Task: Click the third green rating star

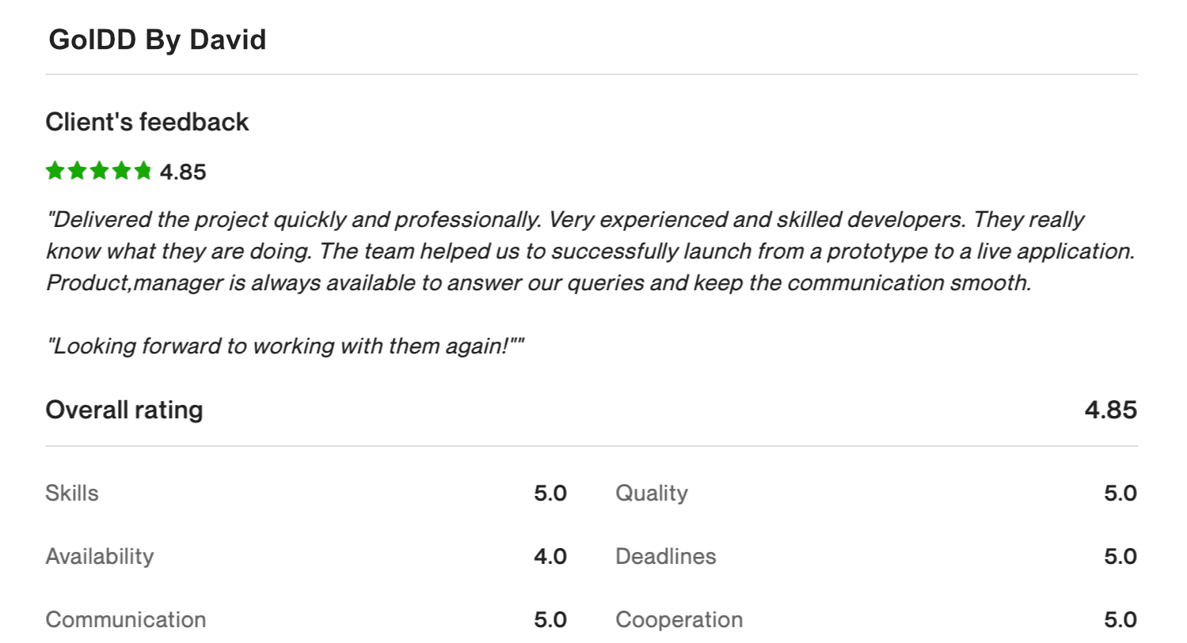Action: click(x=99, y=171)
